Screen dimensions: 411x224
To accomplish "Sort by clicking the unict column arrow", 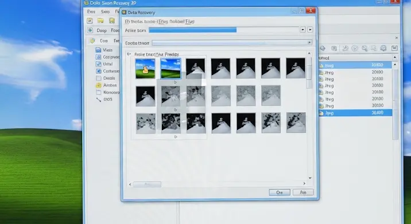I will point(395,57).
